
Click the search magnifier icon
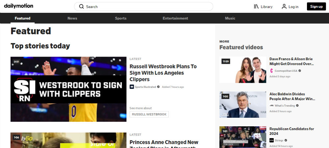81,7
